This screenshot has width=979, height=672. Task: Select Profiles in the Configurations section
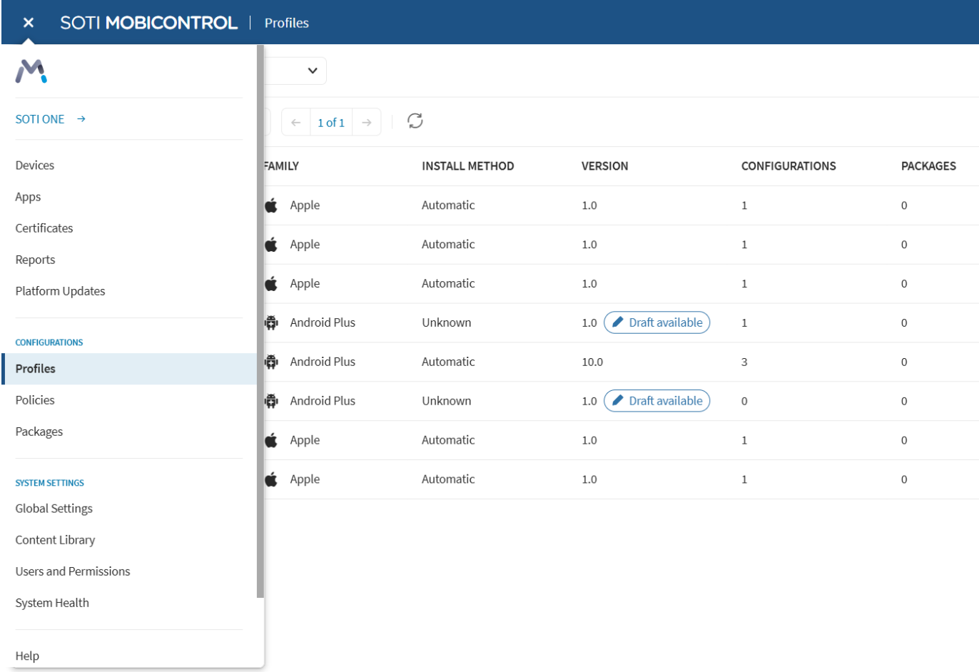(129, 369)
